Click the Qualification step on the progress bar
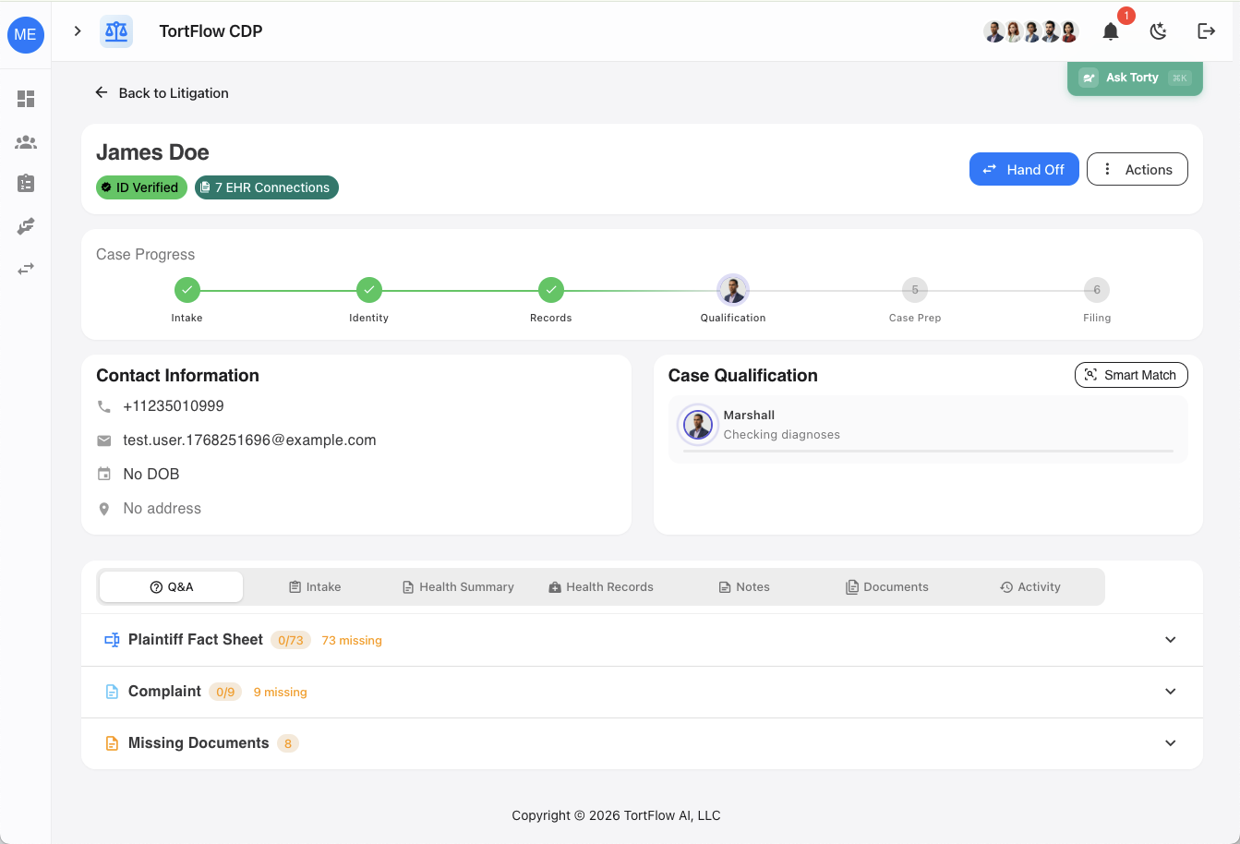The height and width of the screenshot is (844, 1240). pyautogui.click(x=733, y=289)
